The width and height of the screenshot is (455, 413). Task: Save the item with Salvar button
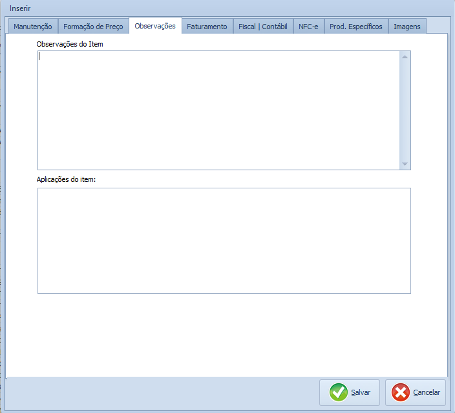pos(350,392)
